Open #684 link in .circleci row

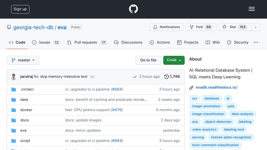(117, 89)
